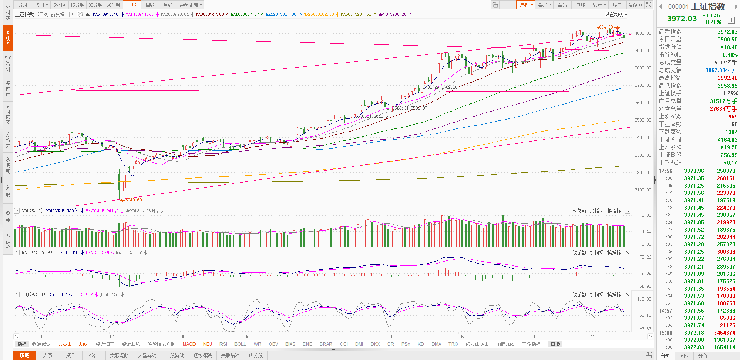
Task: Click the export icon at bottom right
Action: point(649,355)
